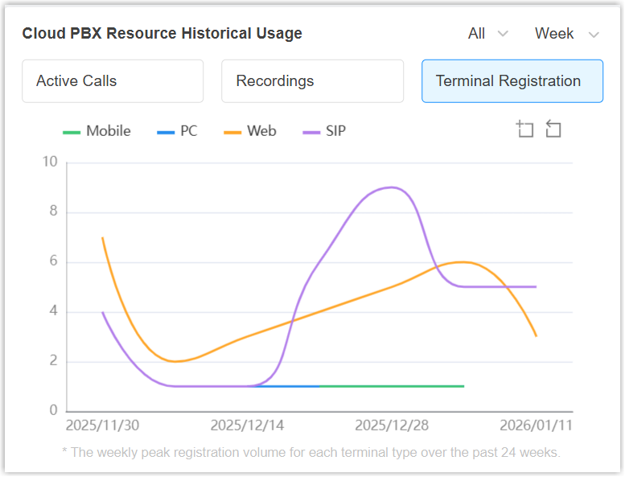Click the blue PC legend line marker
The image size is (625, 477).
[x=166, y=131]
